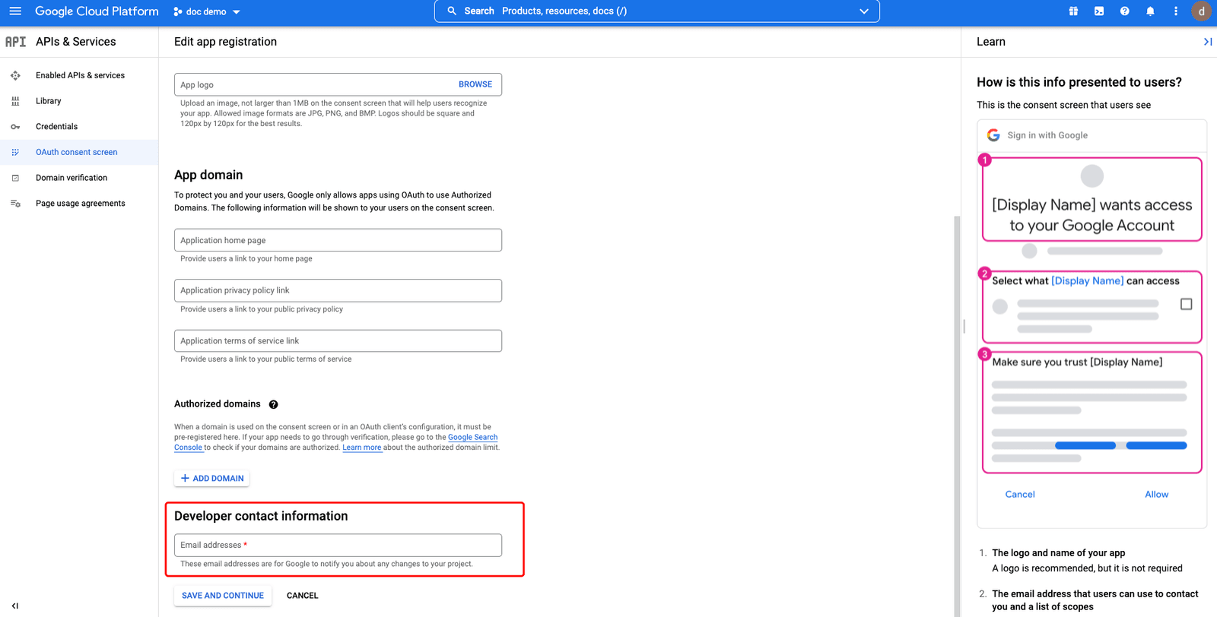
Task: Open the help question mark icon
Action: [1124, 11]
